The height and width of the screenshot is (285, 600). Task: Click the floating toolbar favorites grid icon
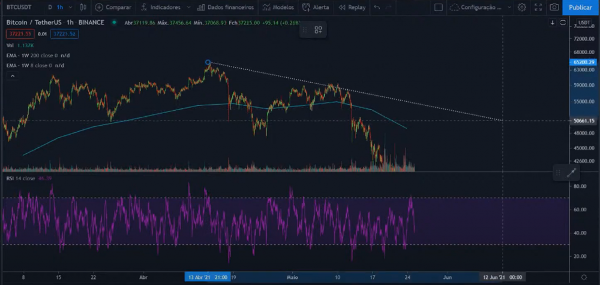point(319,30)
